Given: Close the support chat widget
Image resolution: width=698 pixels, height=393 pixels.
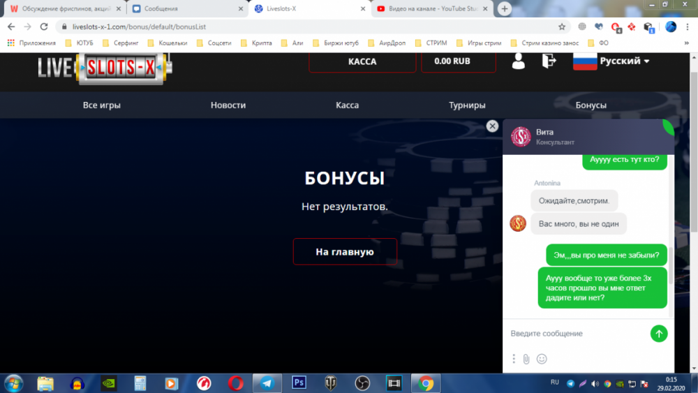Looking at the screenshot, I should 492,126.
